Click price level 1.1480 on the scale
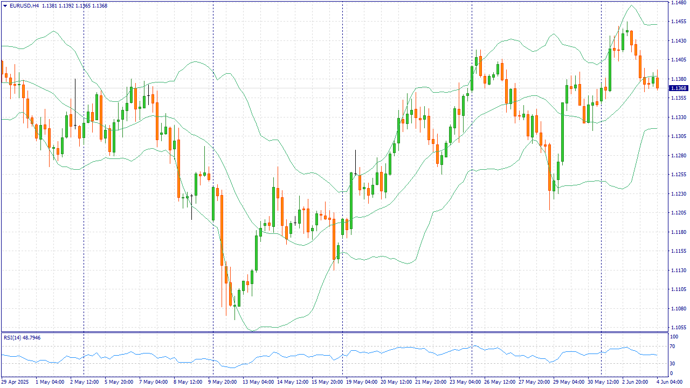 click(x=679, y=3)
